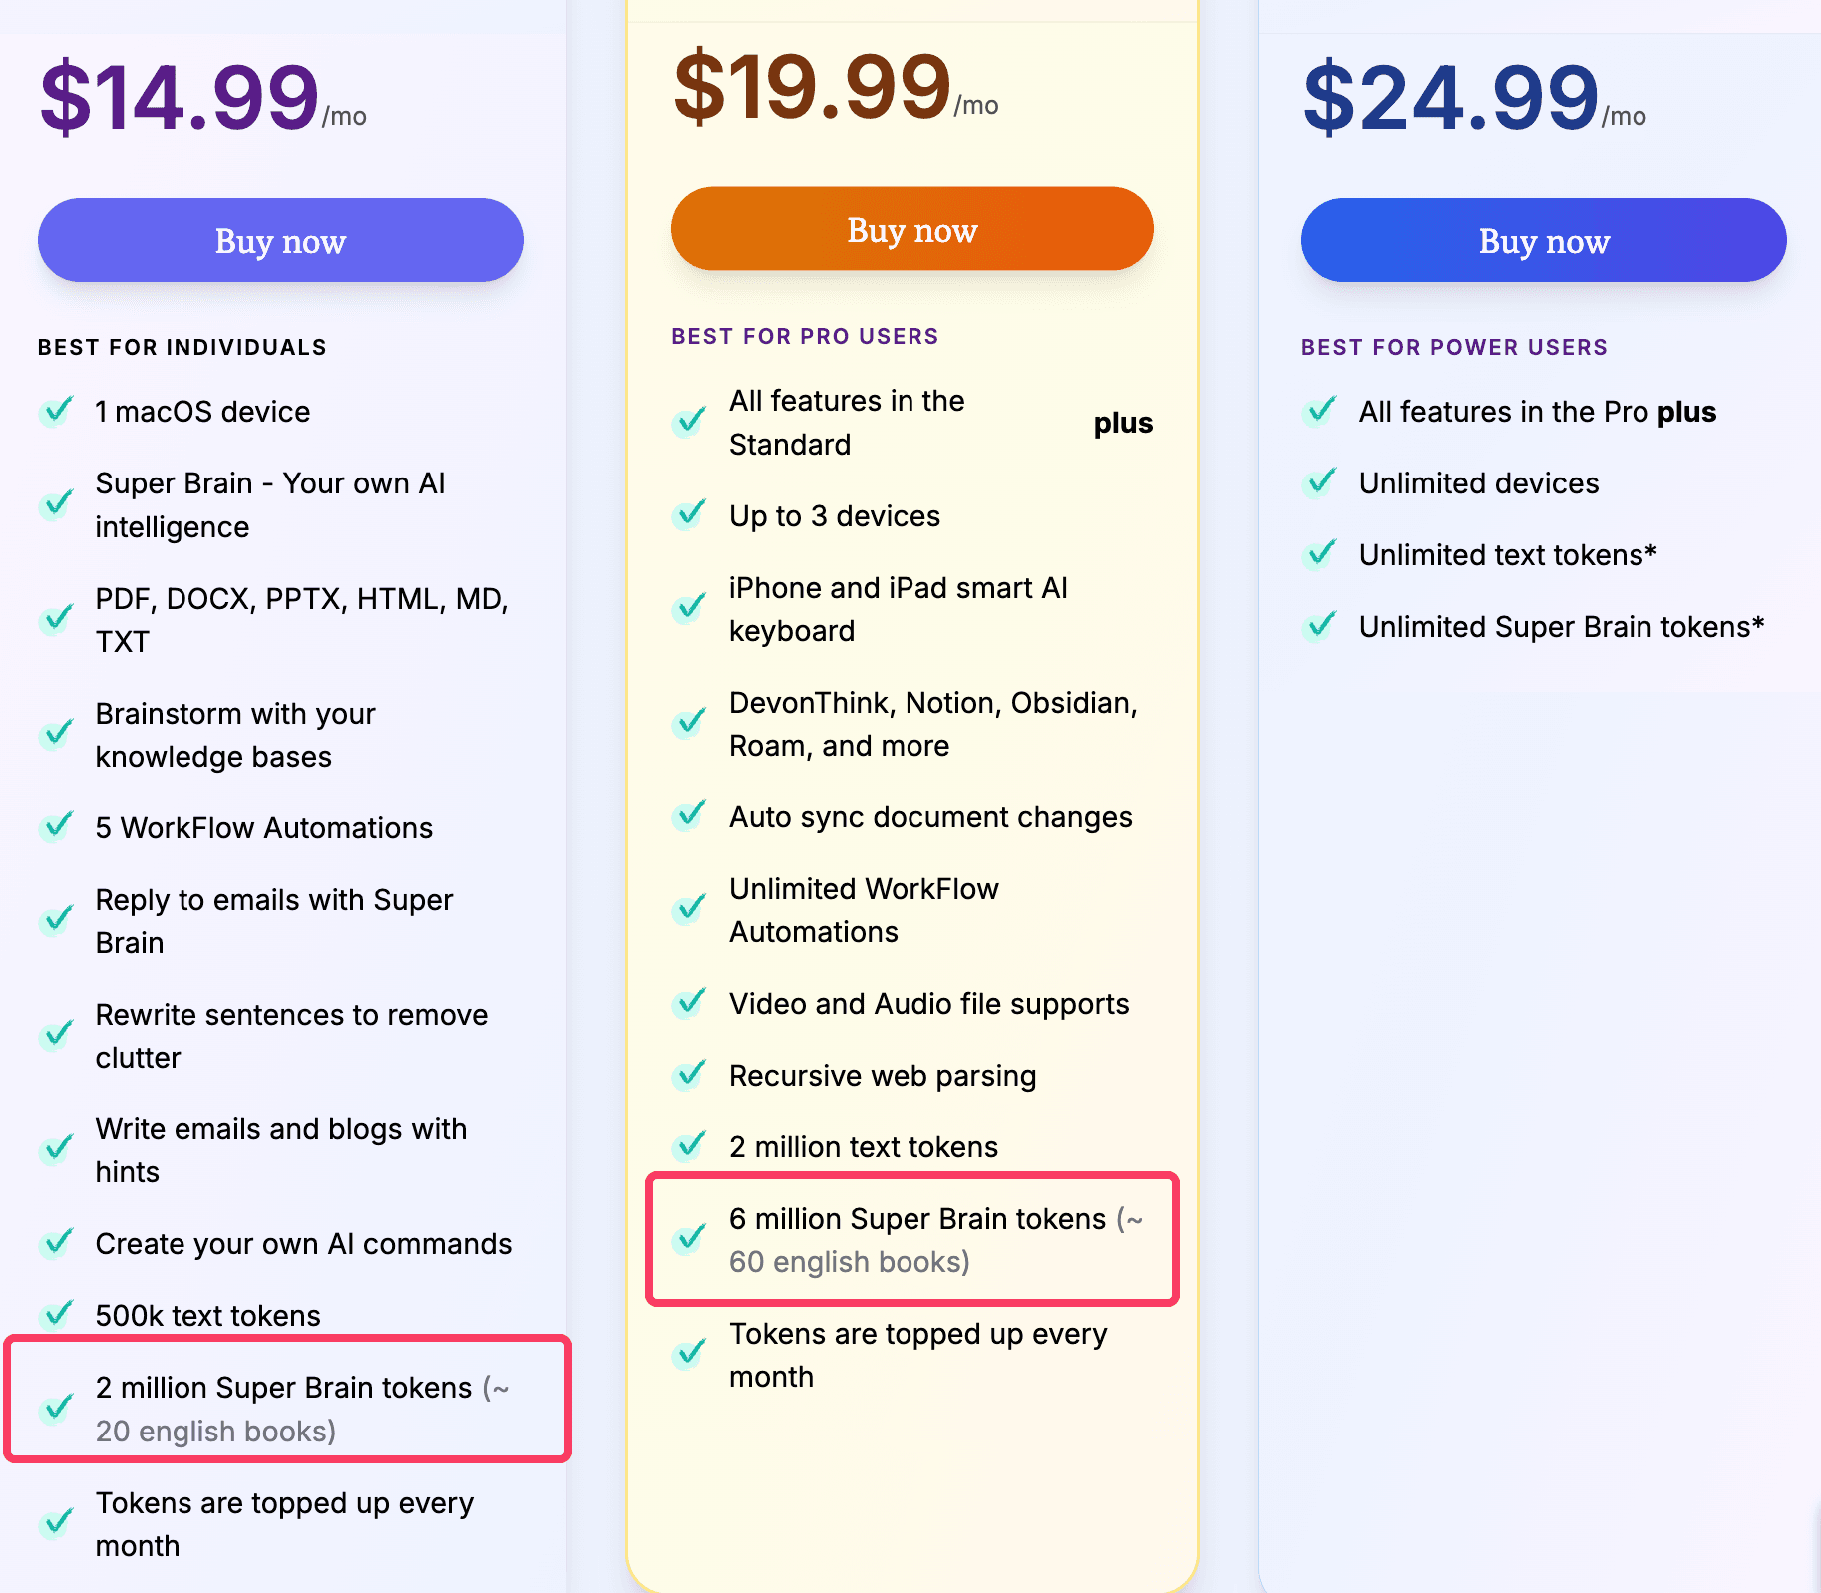Click the highlighted "6 million Super Brain tokens" feature

point(910,1239)
